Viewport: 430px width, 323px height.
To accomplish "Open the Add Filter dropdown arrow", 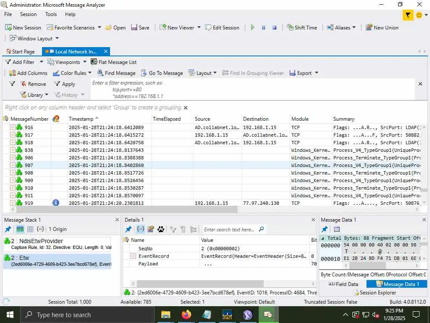I will point(42,62).
